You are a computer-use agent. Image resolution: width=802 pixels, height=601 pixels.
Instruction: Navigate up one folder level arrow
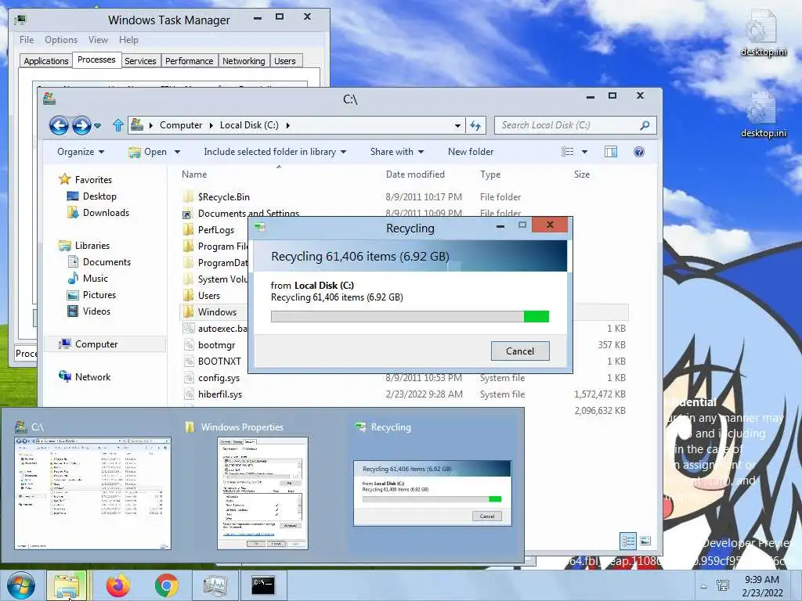tap(118, 125)
